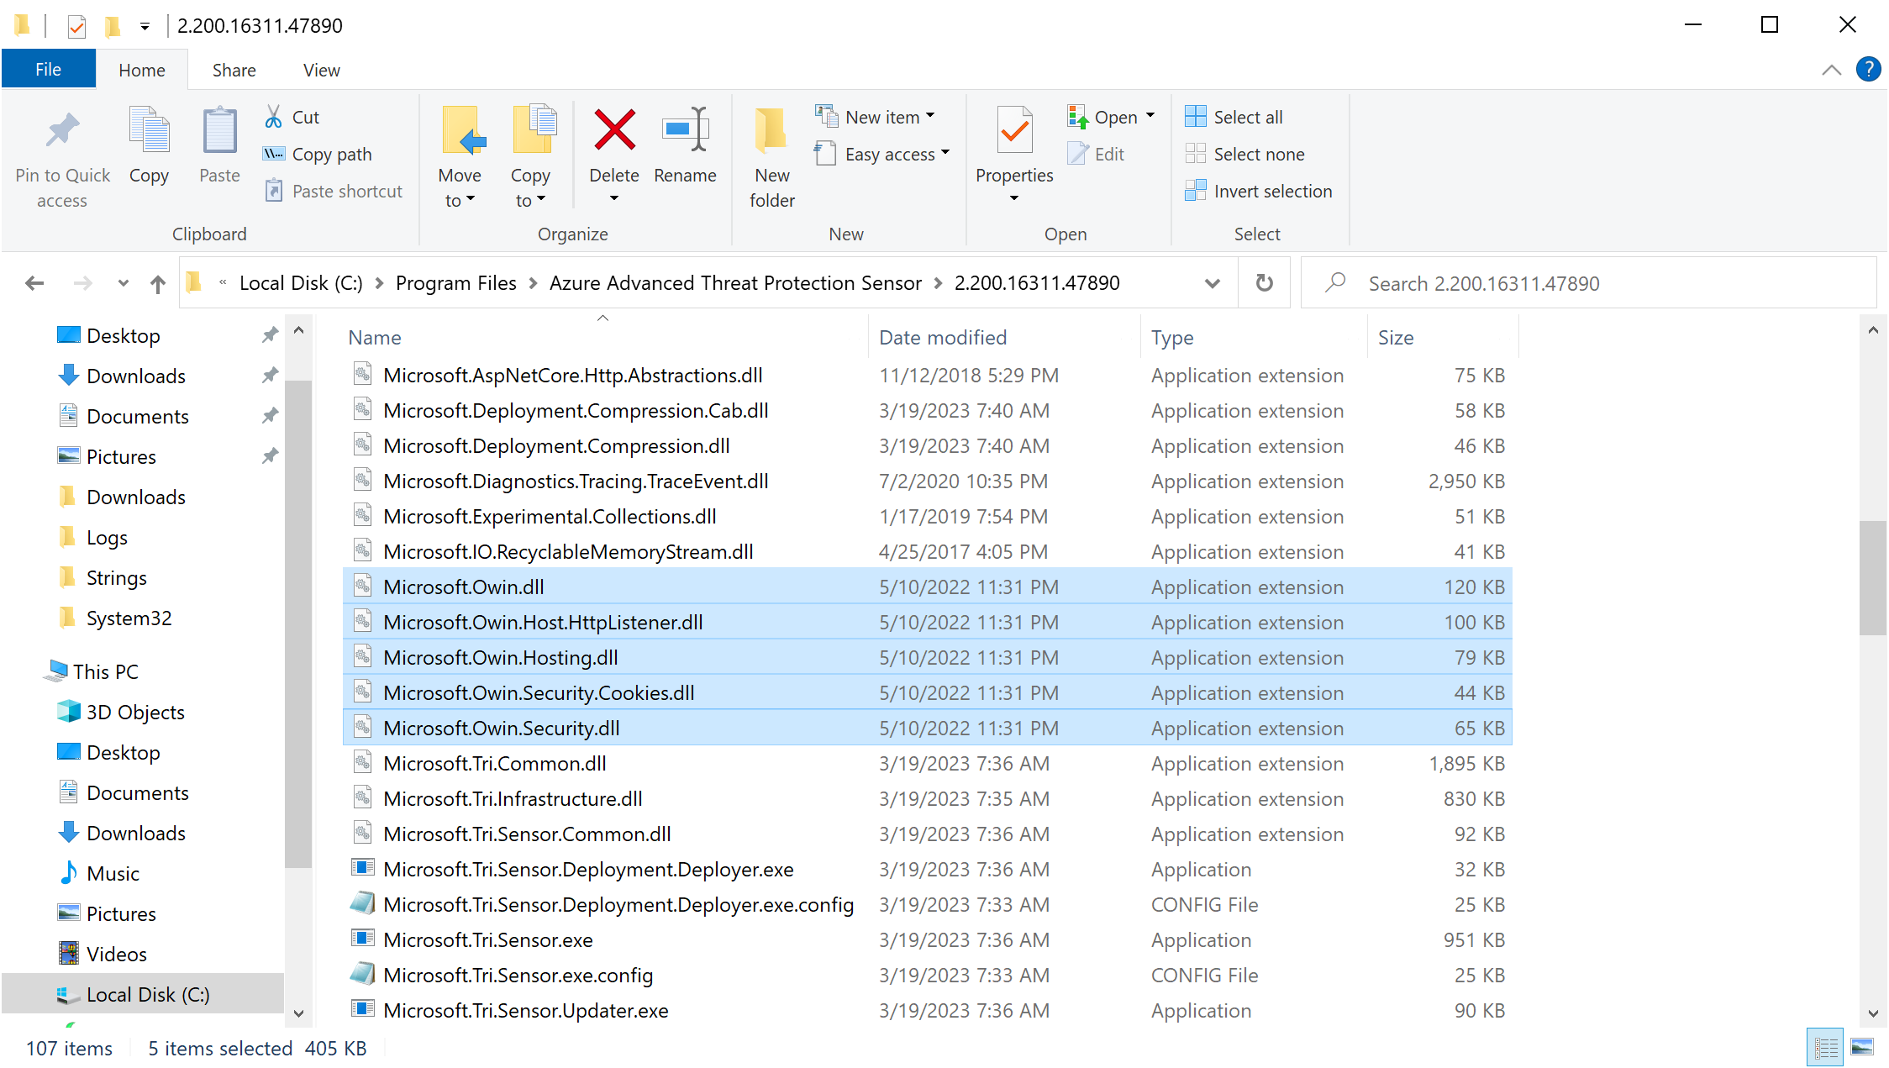Viewport: 1889px width, 1068px height.
Task: Switch to details view in status bar
Action: coord(1825,1047)
